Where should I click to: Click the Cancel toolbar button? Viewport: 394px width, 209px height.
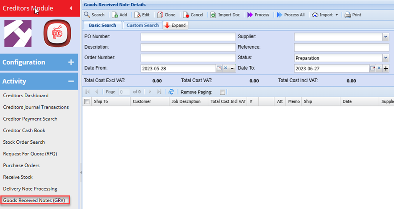pos(193,15)
